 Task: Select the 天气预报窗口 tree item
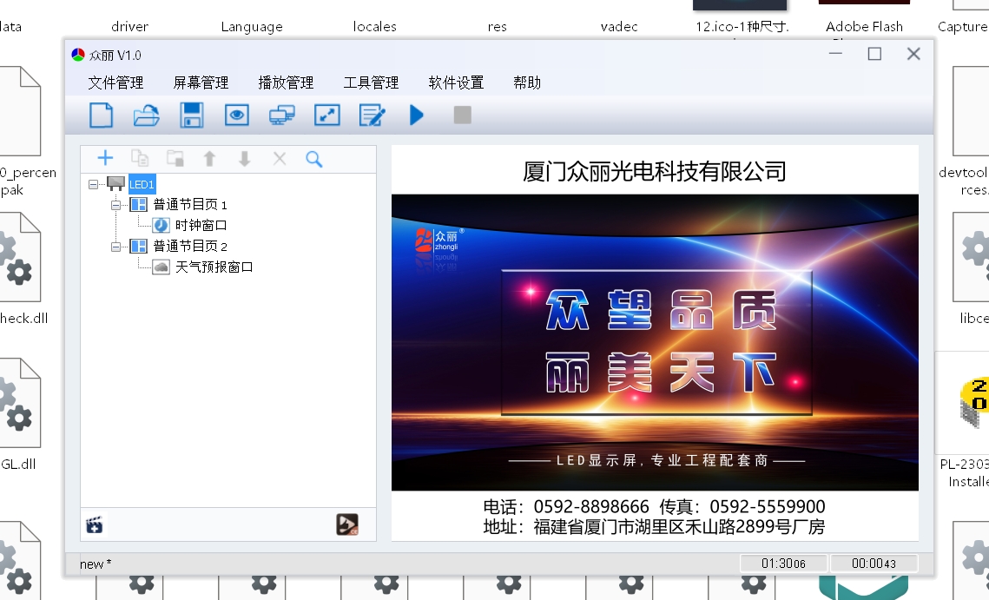[214, 267]
